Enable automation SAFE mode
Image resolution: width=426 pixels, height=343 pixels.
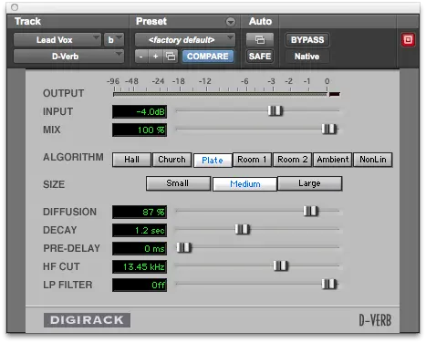(260, 57)
